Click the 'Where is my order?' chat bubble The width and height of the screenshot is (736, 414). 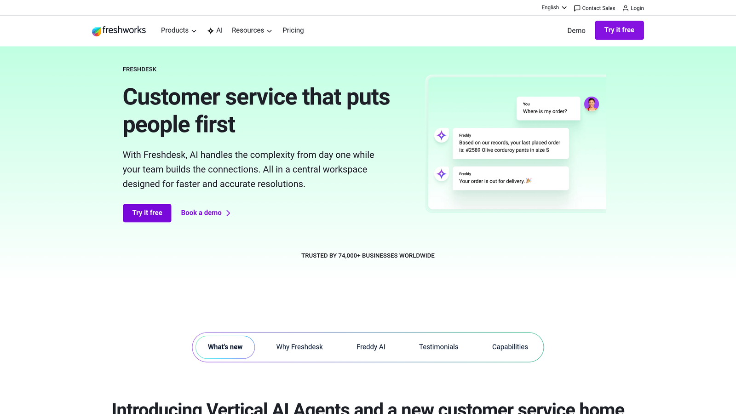tap(548, 109)
